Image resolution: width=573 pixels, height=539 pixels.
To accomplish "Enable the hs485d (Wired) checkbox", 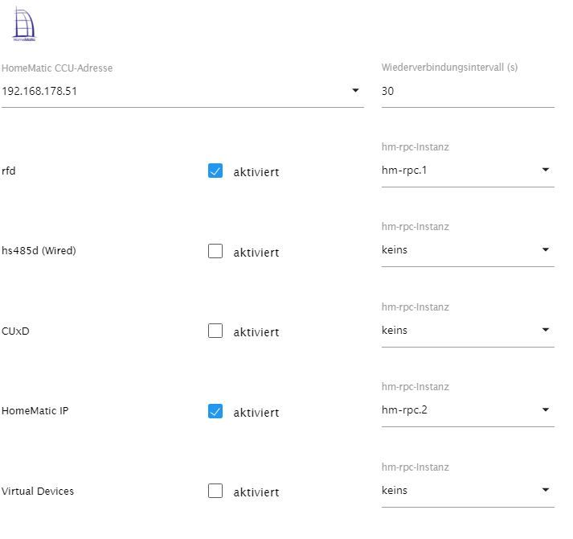I will coord(215,251).
